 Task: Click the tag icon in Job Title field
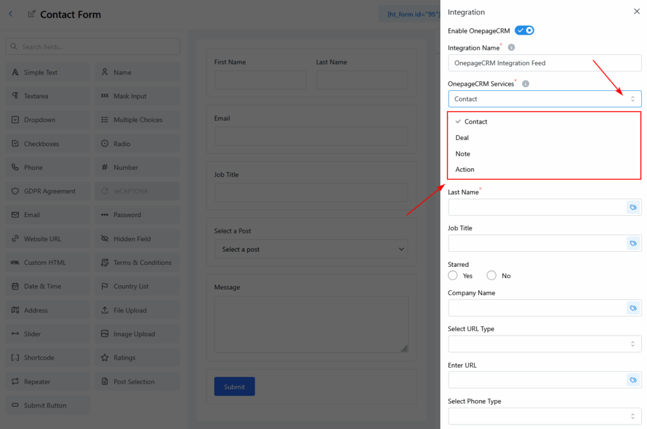(632, 244)
